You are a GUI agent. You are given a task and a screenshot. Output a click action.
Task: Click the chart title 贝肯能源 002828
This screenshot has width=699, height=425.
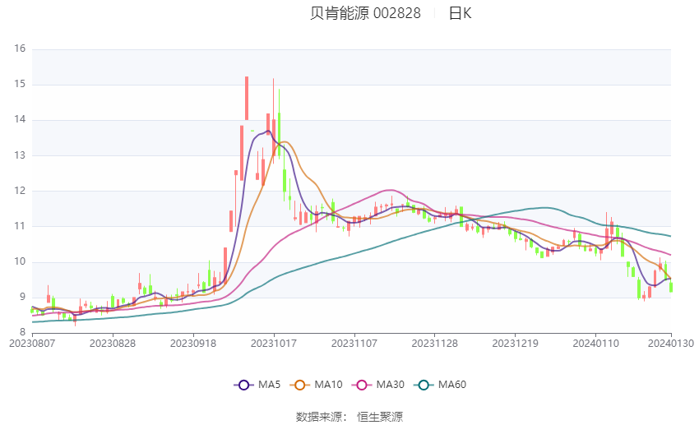365,13
